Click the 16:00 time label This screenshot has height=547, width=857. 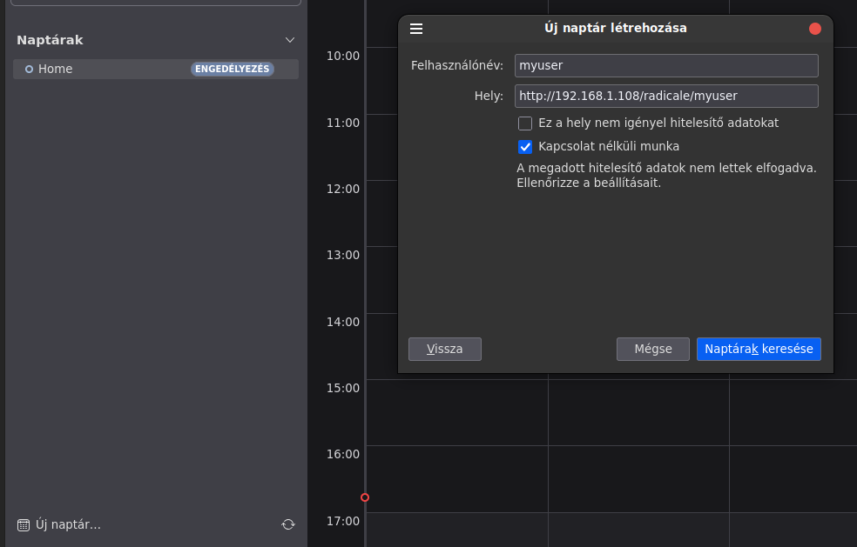[342, 454]
